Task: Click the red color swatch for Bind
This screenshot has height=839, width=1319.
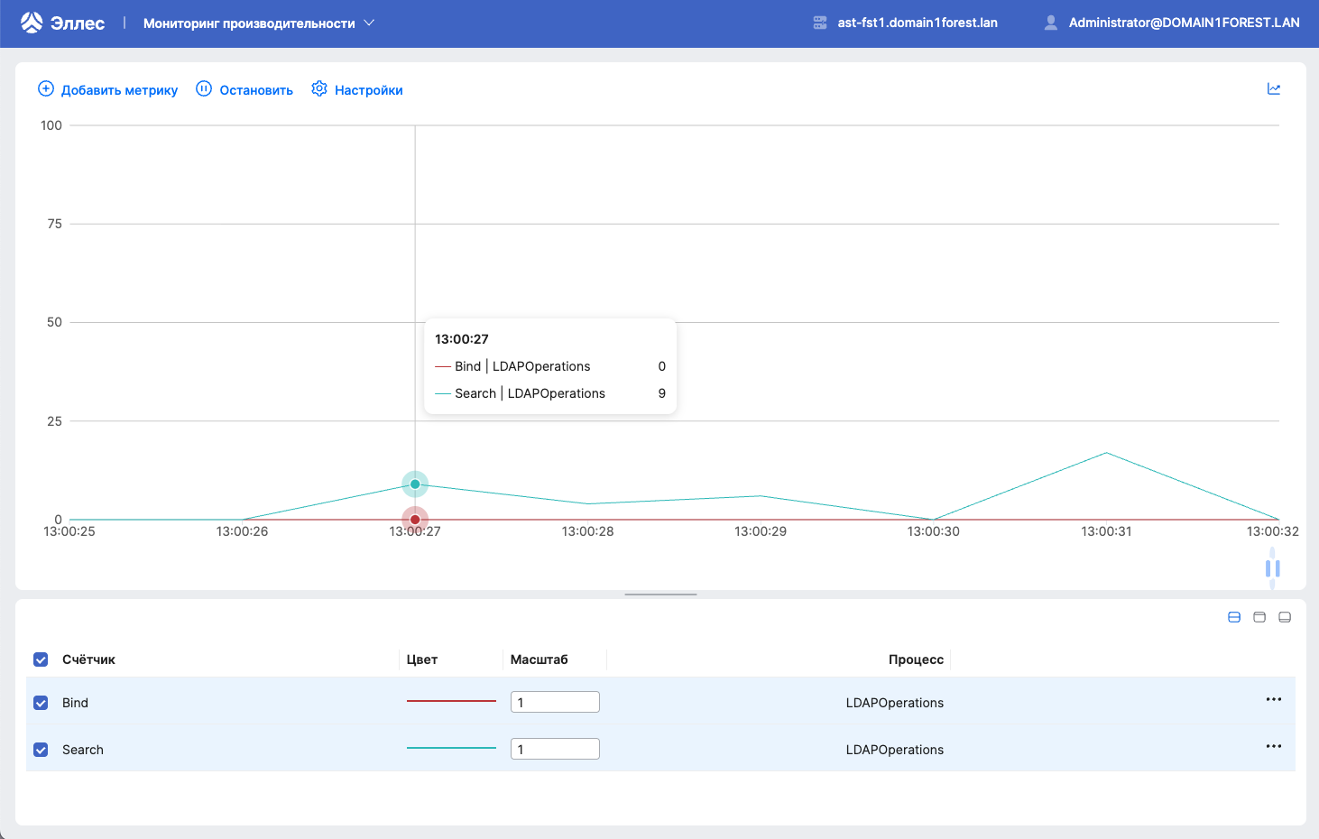Action: pos(450,699)
